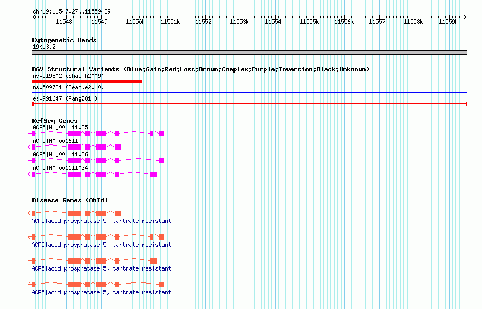Click the 11556k ruler position
Viewport: 482px width, 309px height.
pyautogui.click(x=344, y=22)
